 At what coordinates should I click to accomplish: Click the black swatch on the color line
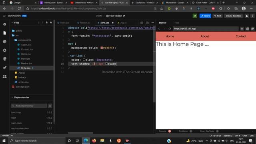[84, 60]
